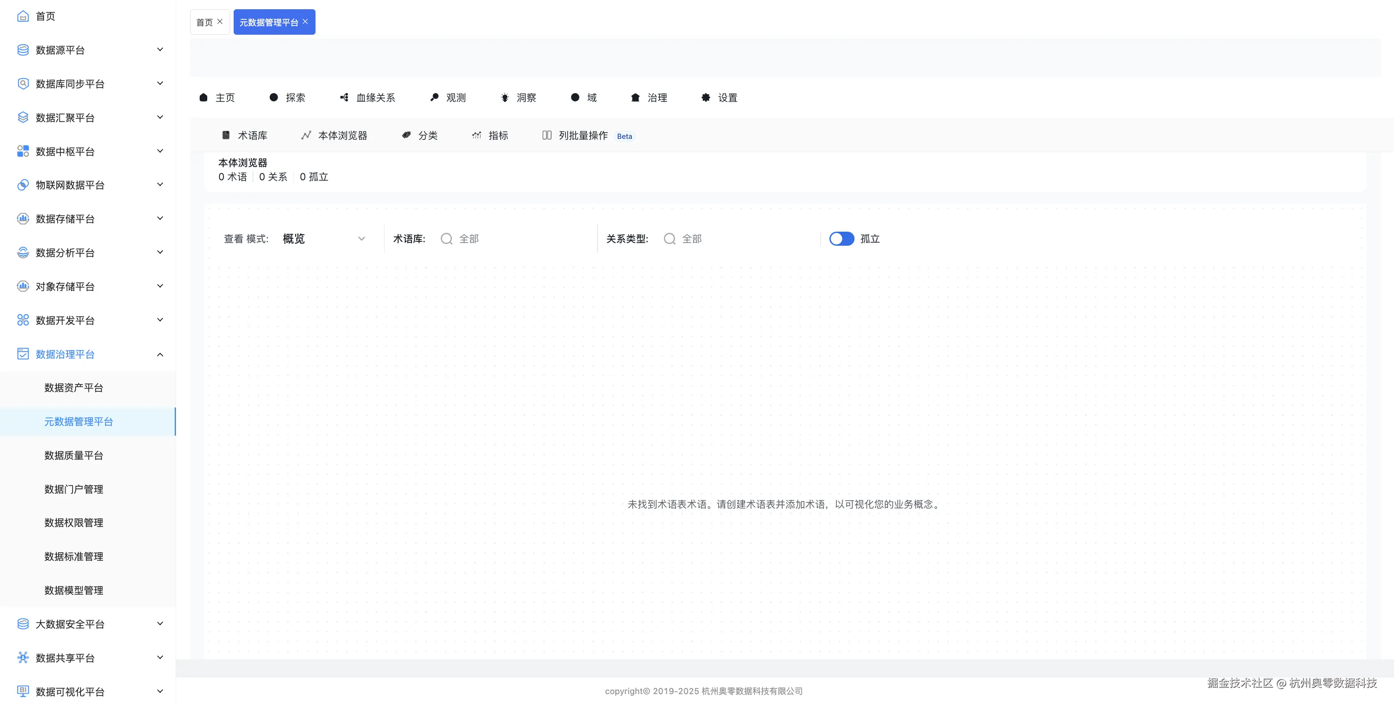Click the metrics (指标) chart icon
The image size is (1394, 706).
click(x=476, y=135)
